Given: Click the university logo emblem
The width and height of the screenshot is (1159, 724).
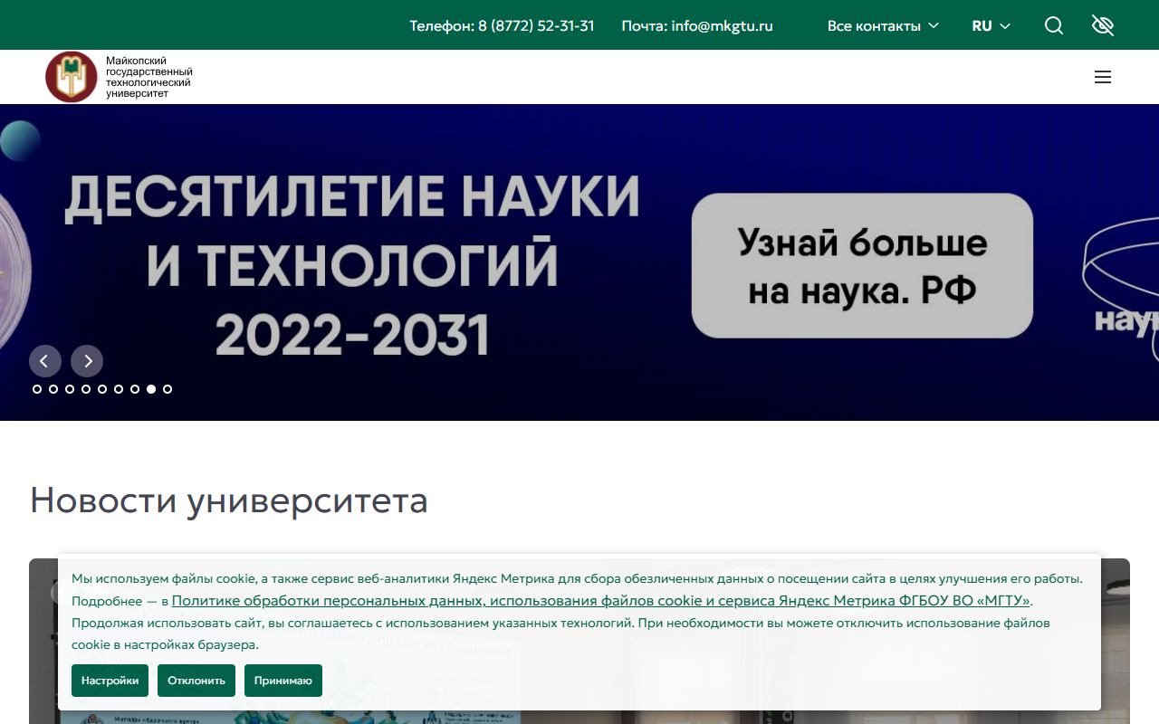Looking at the screenshot, I should tap(72, 77).
